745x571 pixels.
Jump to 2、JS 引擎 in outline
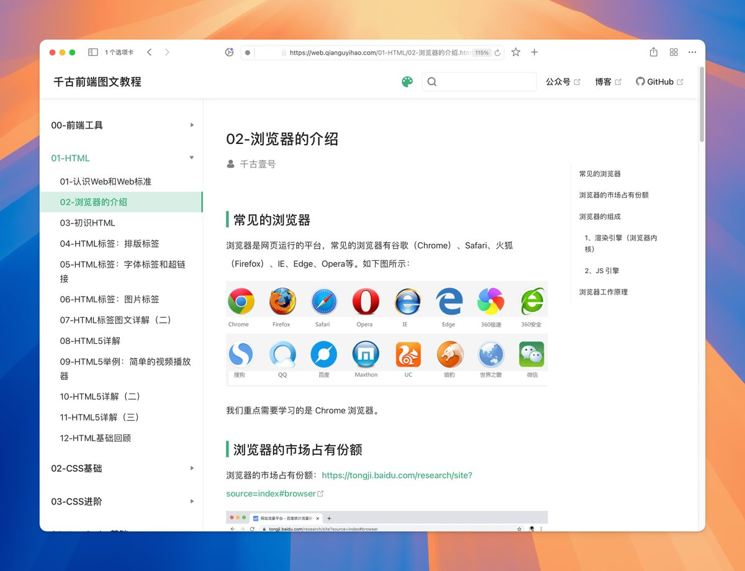point(602,271)
